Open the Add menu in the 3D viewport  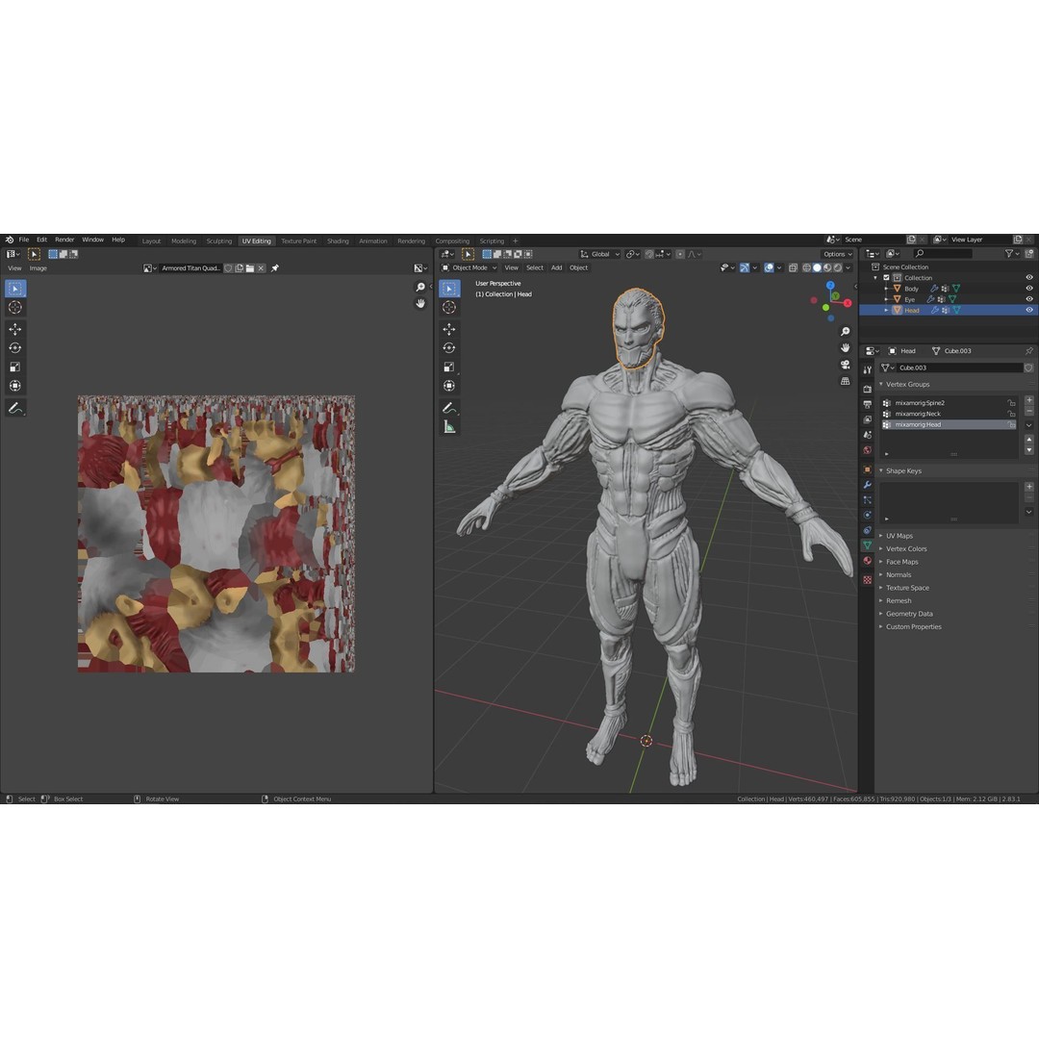557,267
